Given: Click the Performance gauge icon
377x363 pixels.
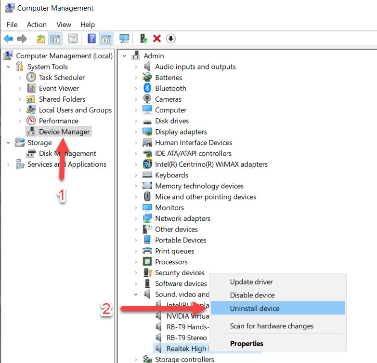Looking at the screenshot, I should pyautogui.click(x=31, y=121).
